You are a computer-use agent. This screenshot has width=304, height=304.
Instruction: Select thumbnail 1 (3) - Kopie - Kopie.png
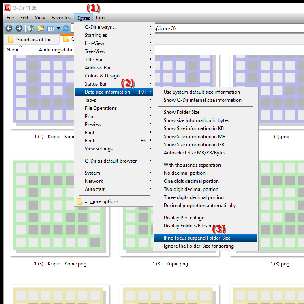[x=60, y=208]
